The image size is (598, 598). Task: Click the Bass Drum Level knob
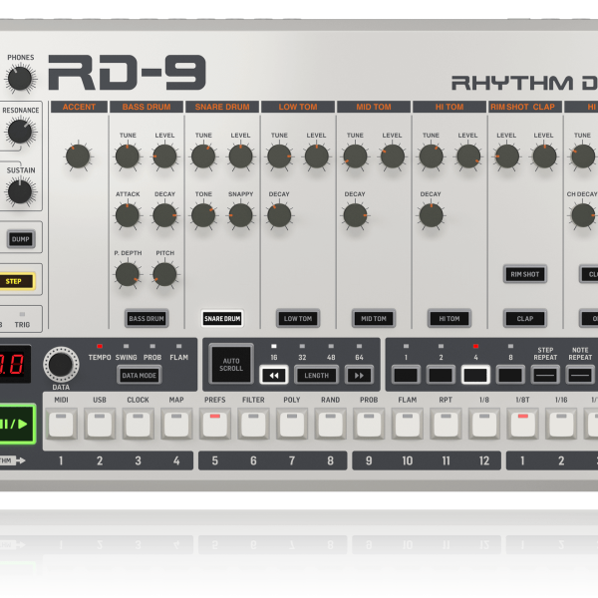click(164, 156)
